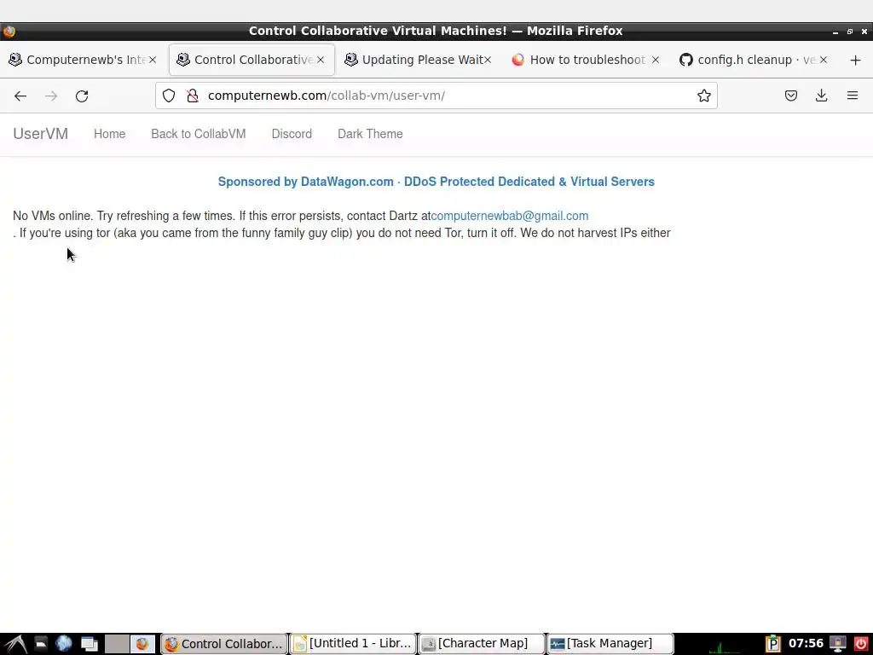Close the Updating Please Wait tab
This screenshot has height=655, width=873.
pyautogui.click(x=488, y=60)
